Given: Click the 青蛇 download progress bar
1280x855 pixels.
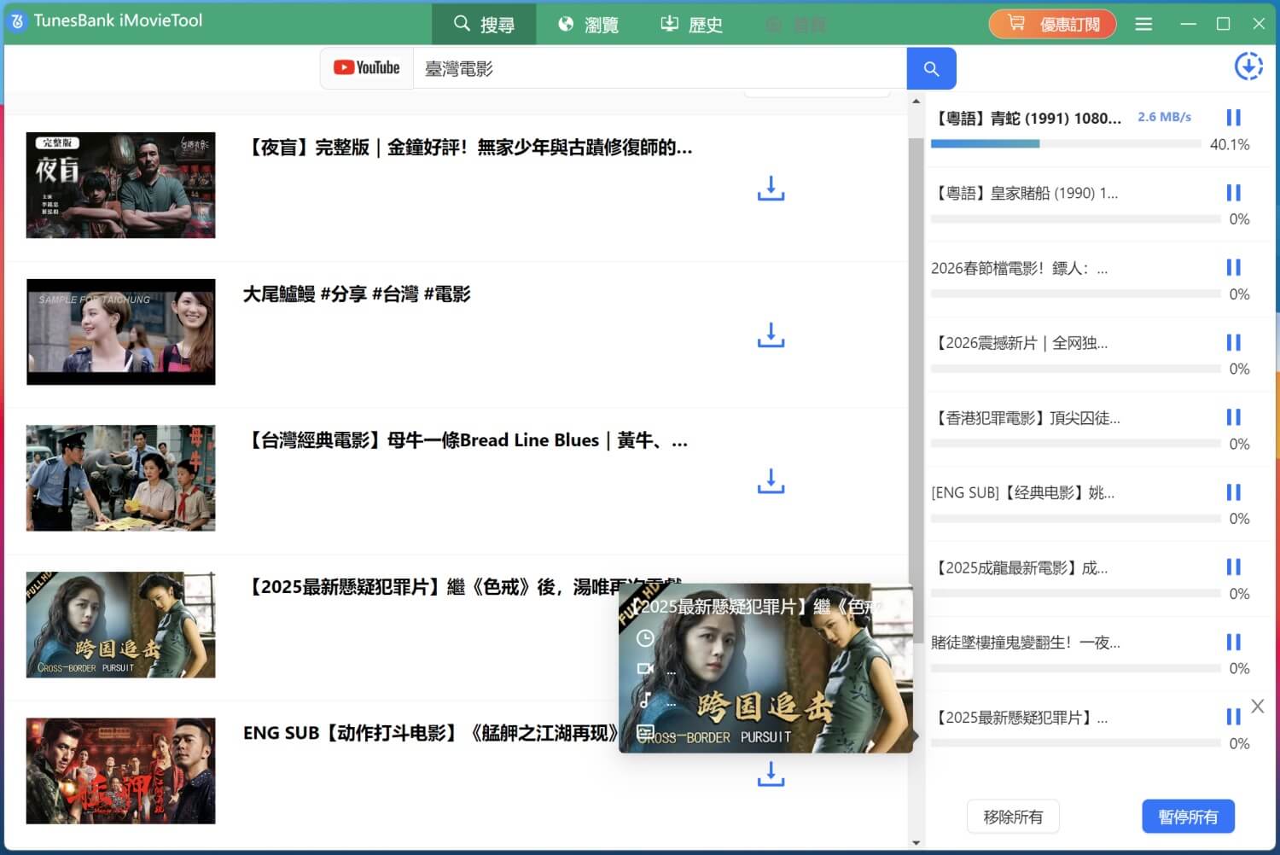Looking at the screenshot, I should [1065, 144].
